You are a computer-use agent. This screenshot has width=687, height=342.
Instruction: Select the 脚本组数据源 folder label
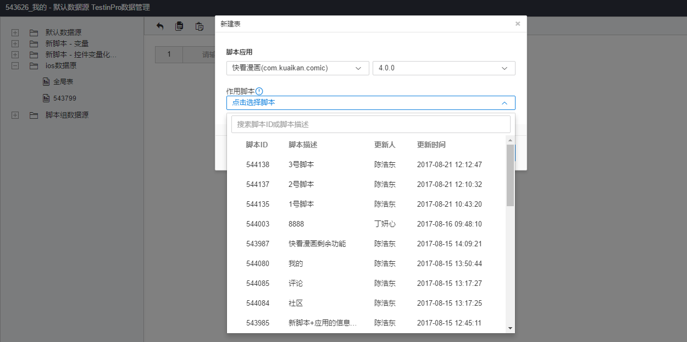67,115
